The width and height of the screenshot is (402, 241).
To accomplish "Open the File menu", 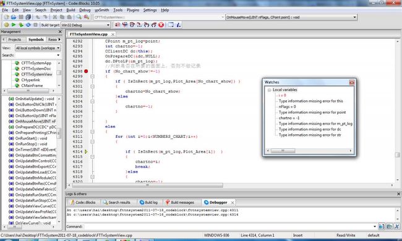I will pos(5,10).
